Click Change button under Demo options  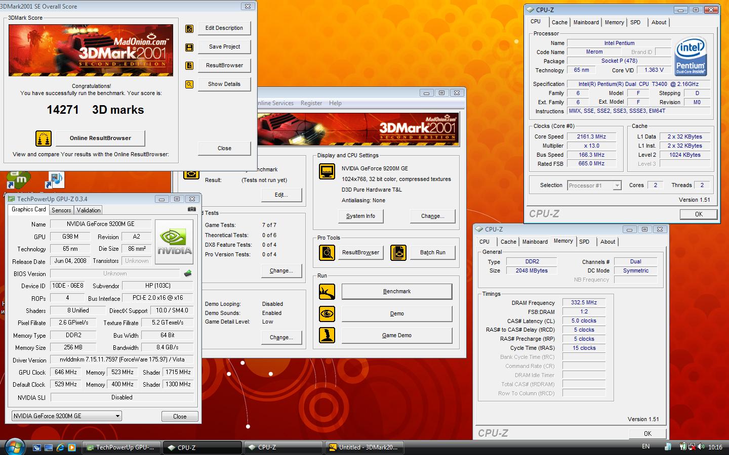coord(281,338)
